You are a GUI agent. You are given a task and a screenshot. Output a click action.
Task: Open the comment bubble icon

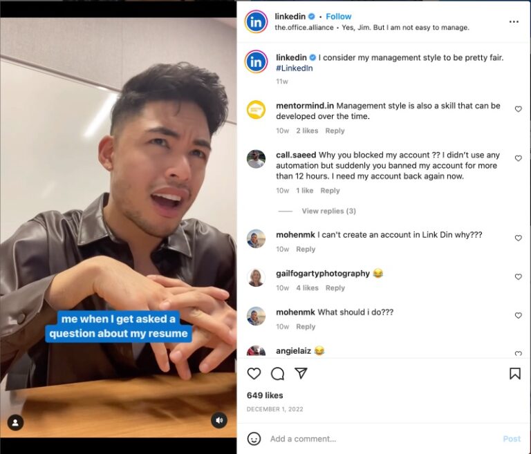277,373
